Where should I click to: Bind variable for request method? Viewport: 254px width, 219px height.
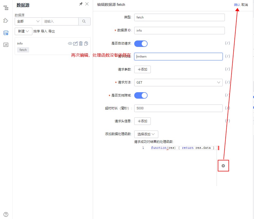[227, 82]
